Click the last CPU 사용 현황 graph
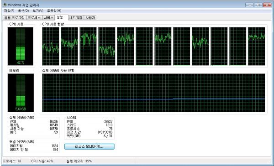The width and height of the screenshot is (274, 166). (256, 46)
